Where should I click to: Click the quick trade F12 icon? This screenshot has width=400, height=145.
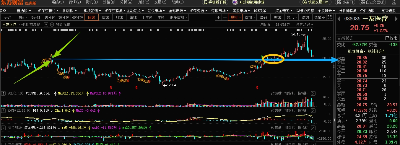pyautogui.click(x=305, y=2)
